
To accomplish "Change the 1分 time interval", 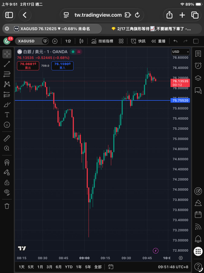I will pos(68,41).
